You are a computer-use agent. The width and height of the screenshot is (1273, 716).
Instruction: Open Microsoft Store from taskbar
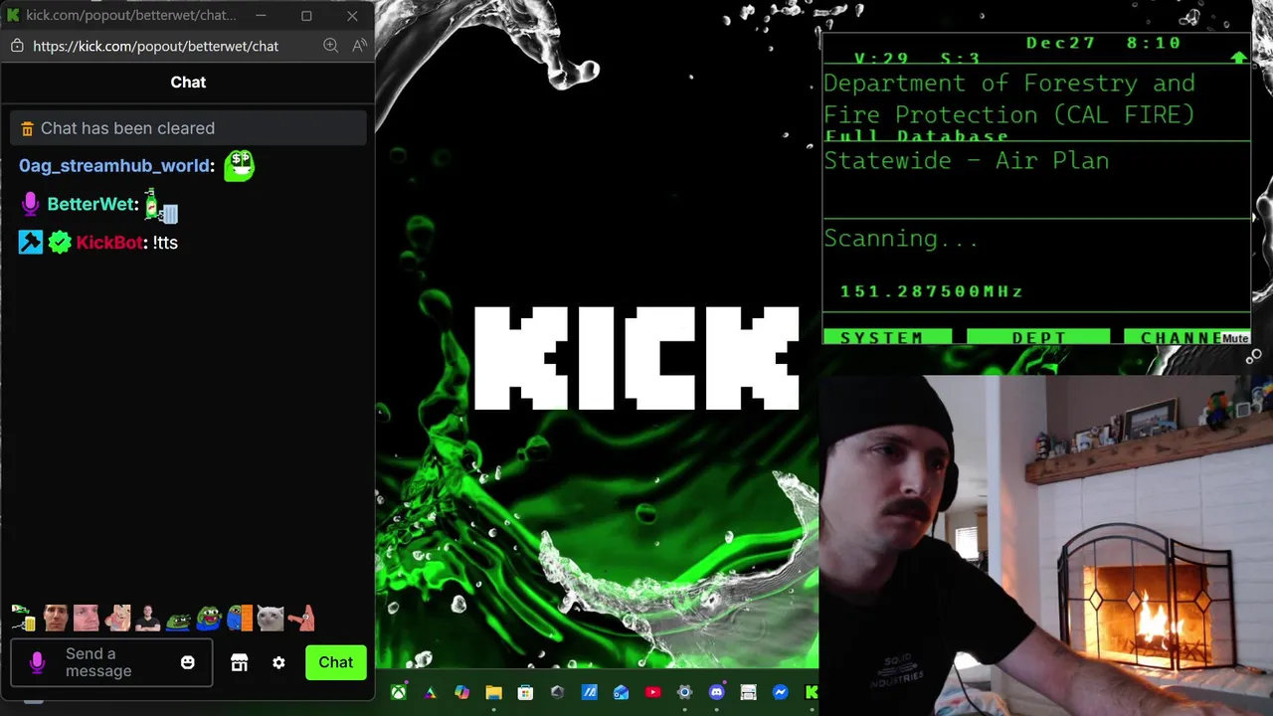tap(525, 692)
